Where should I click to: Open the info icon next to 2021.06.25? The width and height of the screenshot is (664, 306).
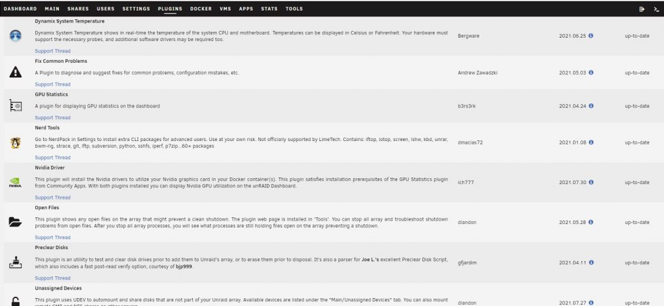tap(591, 36)
